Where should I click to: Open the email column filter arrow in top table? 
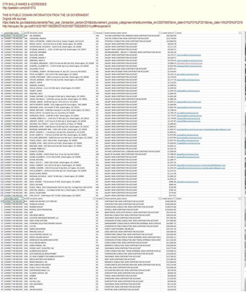coord(240,33)
